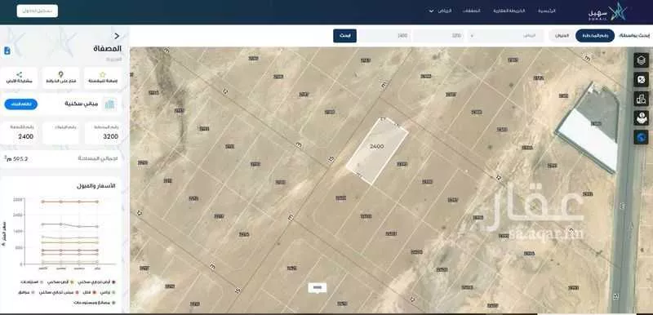This screenshot has height=315, width=653.
Task: Expand the Riyadh region menu in header
Action: pos(440,11)
